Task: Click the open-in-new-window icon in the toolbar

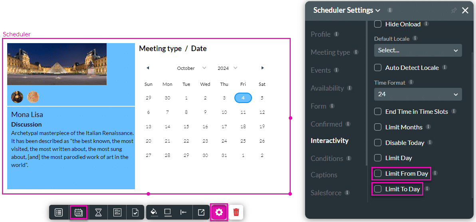Action: pos(201,212)
